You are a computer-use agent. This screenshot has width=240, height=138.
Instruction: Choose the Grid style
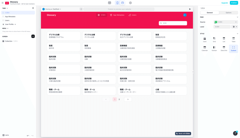214,40
